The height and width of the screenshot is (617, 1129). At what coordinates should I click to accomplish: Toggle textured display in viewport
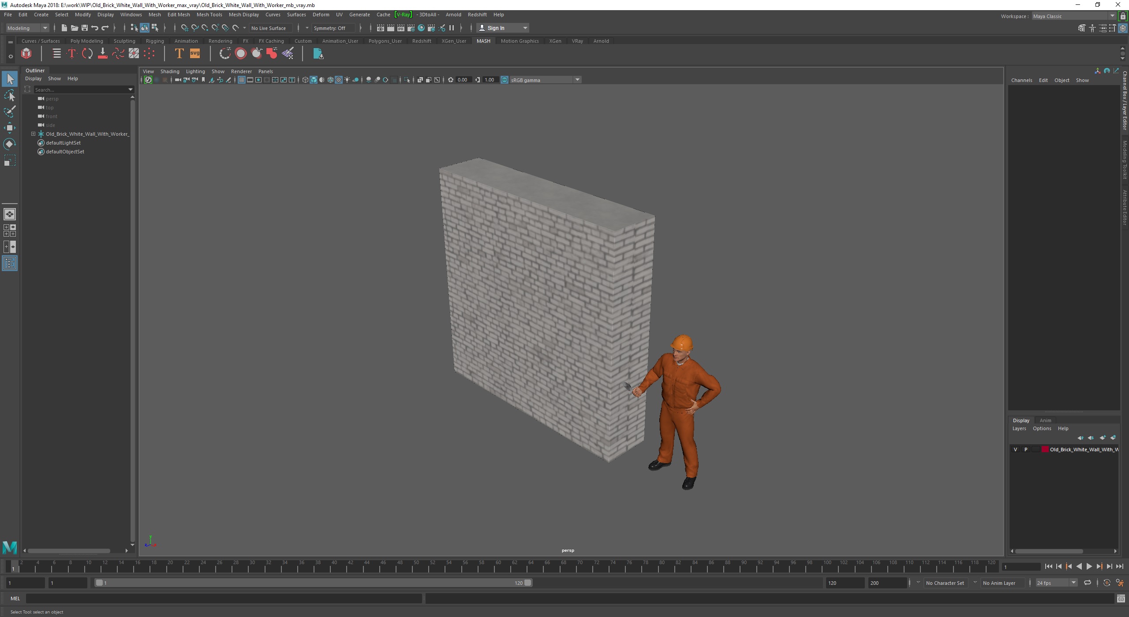coord(339,80)
